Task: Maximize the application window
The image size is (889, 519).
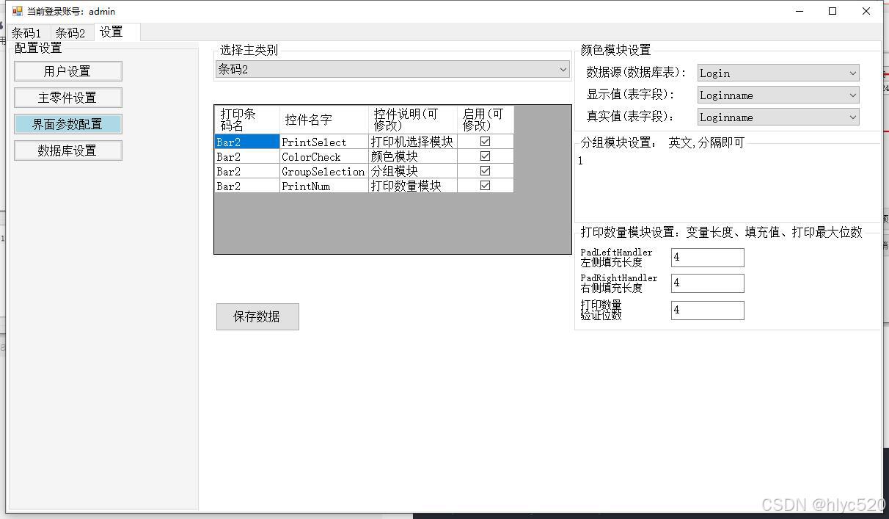Action: [833, 11]
